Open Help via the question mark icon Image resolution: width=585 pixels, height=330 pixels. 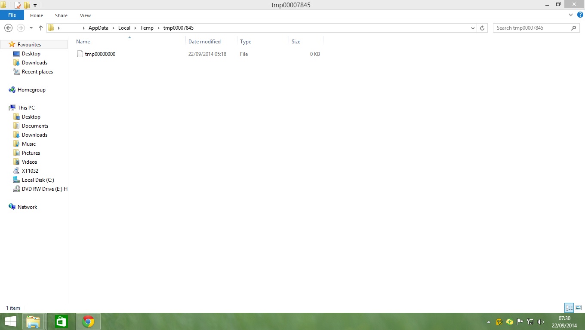[580, 15]
